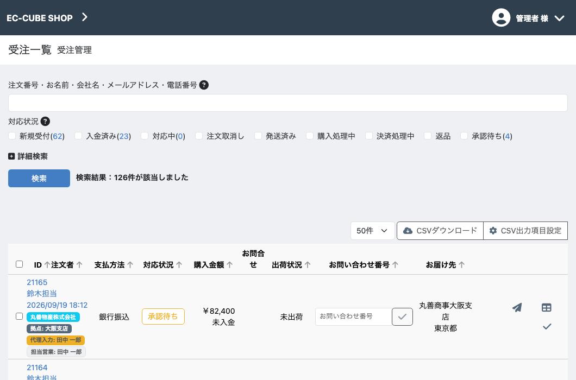Sort by お届け先 column arrow

pos(462,265)
